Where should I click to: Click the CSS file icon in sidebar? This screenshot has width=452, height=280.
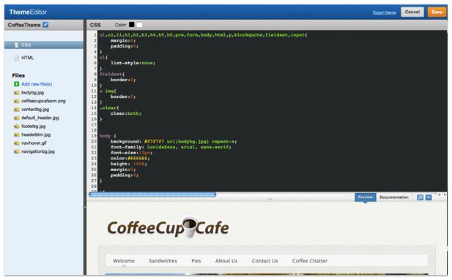coord(16,45)
